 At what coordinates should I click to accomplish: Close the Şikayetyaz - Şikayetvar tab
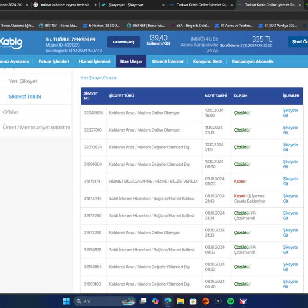coord(164,5)
